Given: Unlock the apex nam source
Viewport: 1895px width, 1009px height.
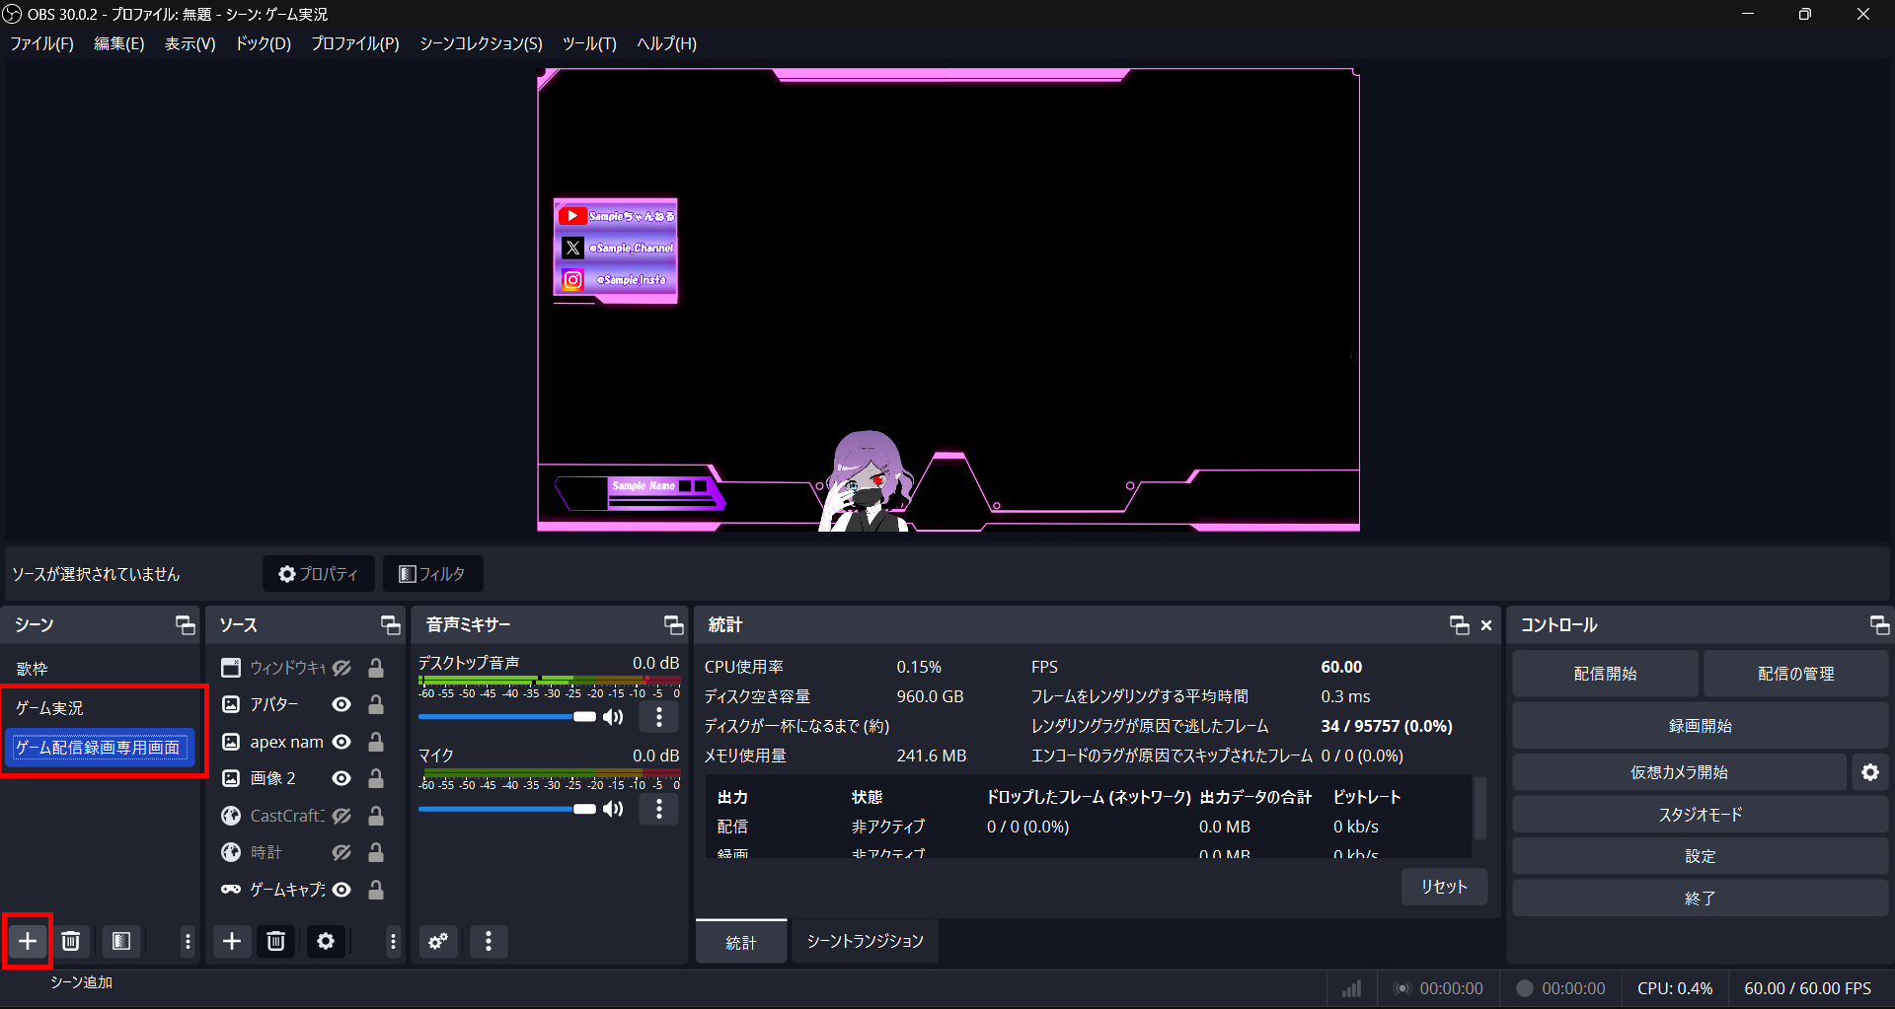Looking at the screenshot, I should tap(375, 742).
